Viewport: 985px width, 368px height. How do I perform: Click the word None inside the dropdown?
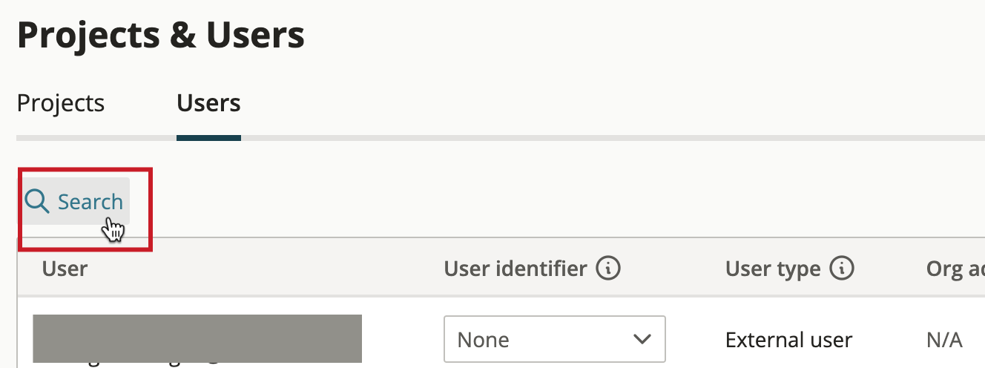(x=483, y=340)
